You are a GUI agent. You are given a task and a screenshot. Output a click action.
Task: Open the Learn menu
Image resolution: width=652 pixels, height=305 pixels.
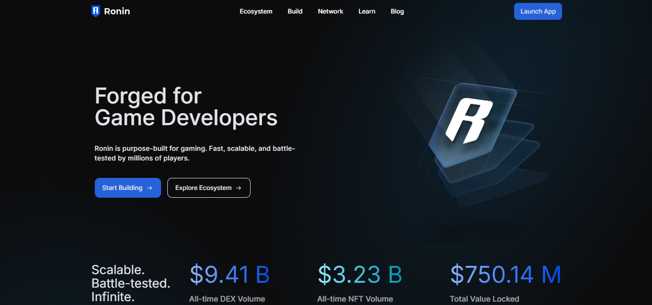coord(367,11)
